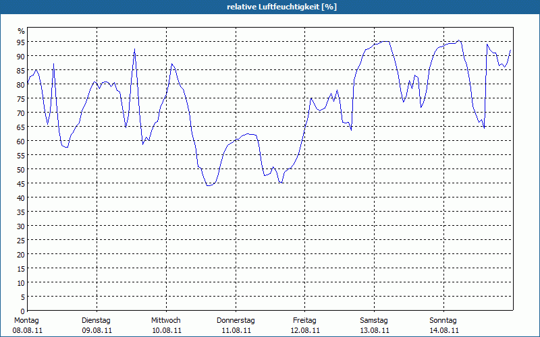Click the '14.08.11' date label
The image size is (540, 337).
click(x=444, y=331)
